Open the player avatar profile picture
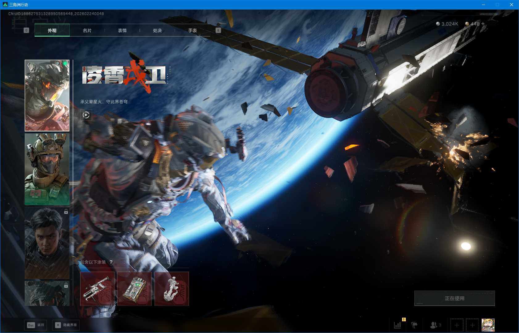The image size is (519, 333). (x=488, y=325)
